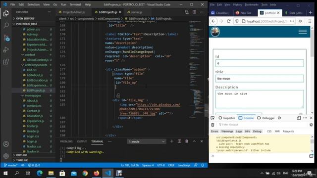The width and height of the screenshot is (317, 178).
Task: Click the Description textarea
Action: 260,99
